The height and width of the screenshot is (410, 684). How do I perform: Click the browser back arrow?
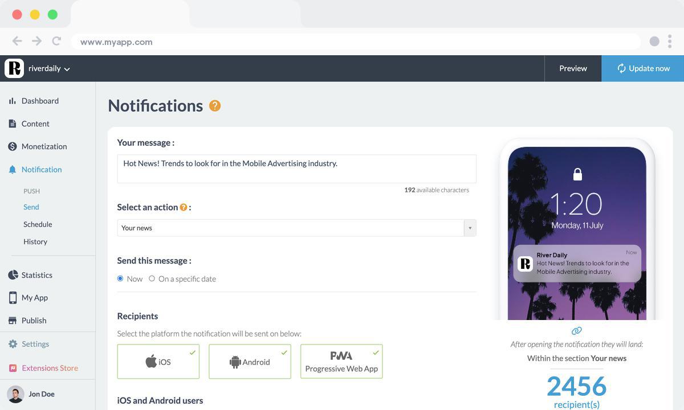click(x=17, y=41)
